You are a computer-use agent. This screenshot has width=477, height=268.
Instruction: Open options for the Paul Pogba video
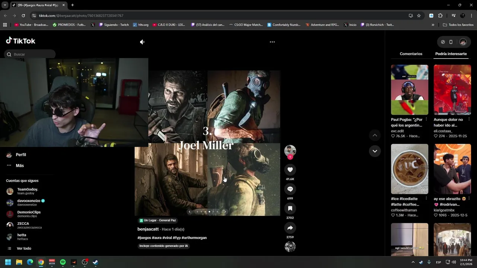click(426, 119)
